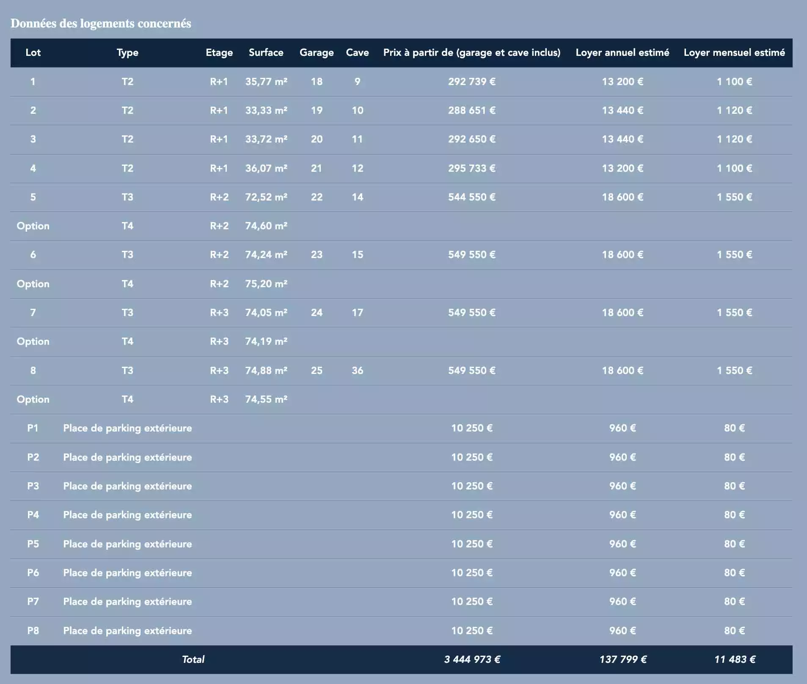Viewport: 807px width, 684px height.
Task: Click cave number 15
Action: (x=358, y=255)
